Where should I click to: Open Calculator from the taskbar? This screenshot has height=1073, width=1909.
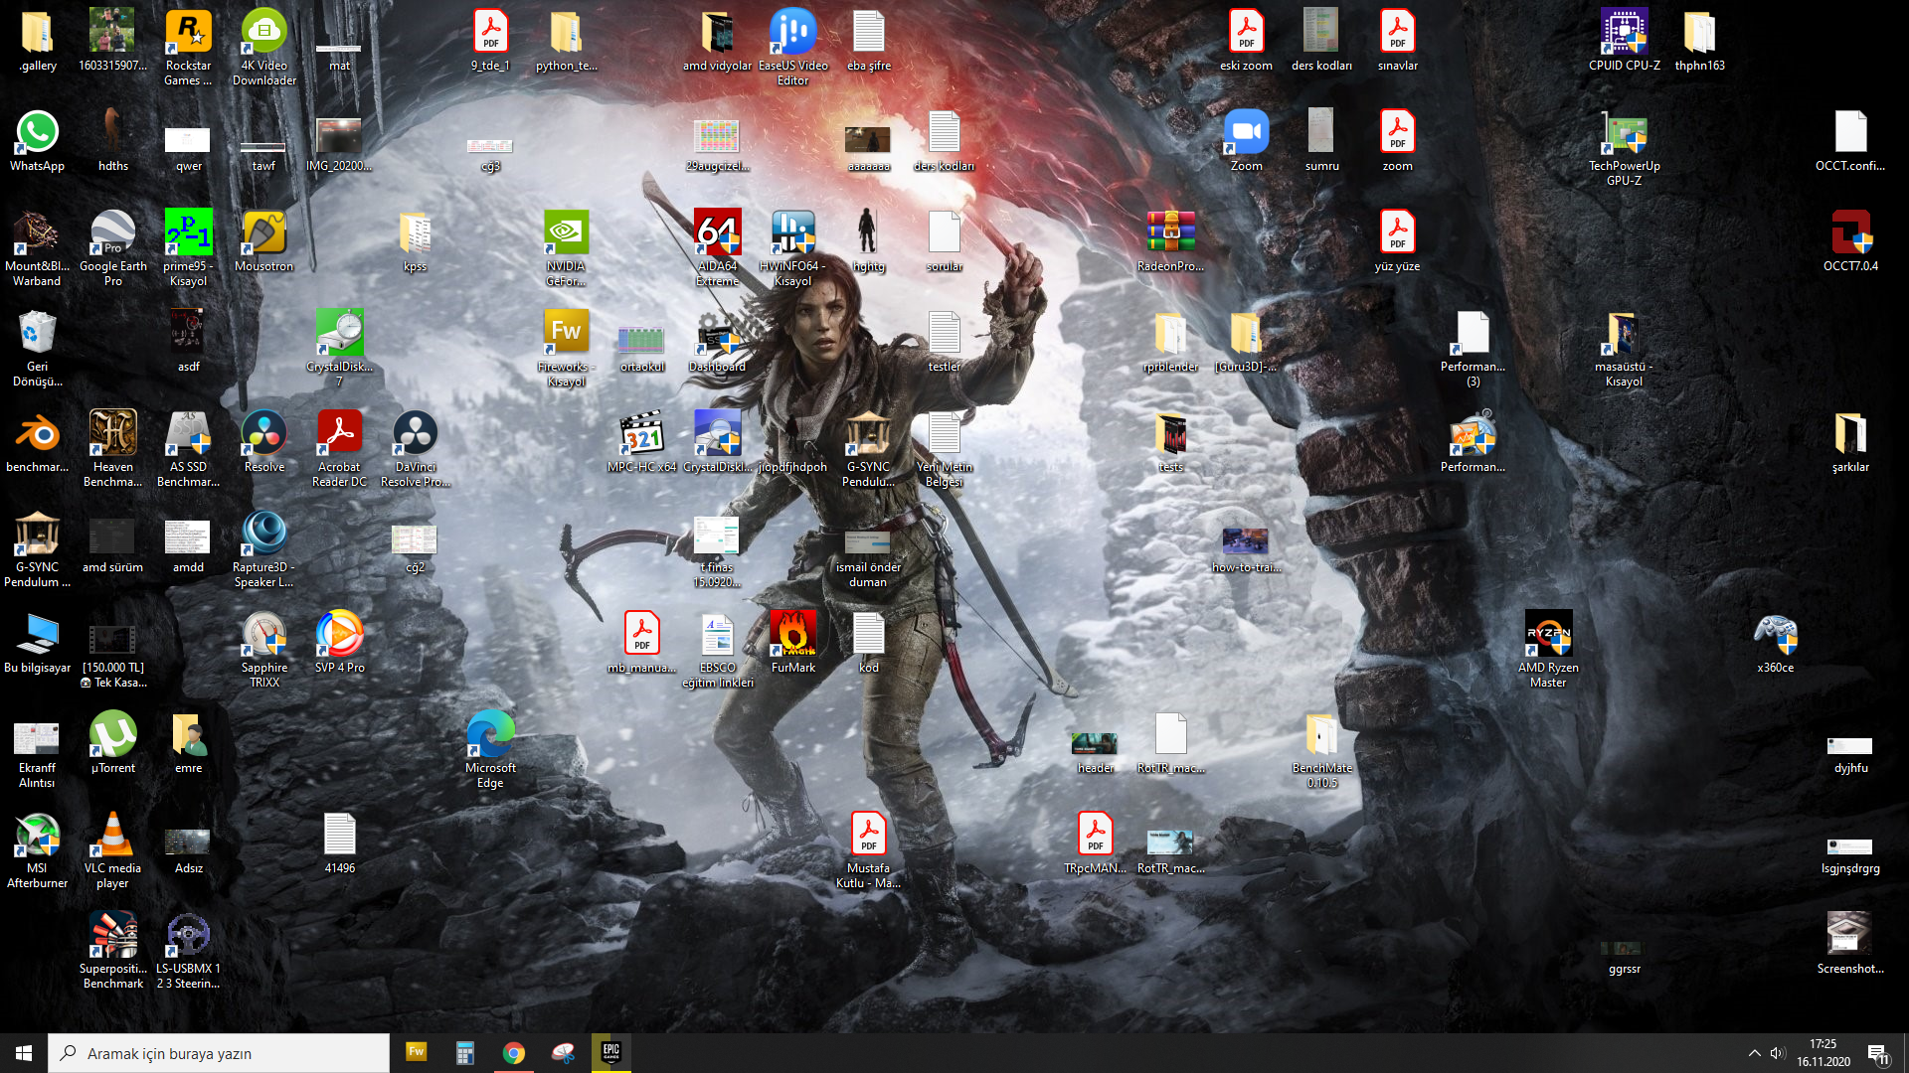pos(464,1052)
